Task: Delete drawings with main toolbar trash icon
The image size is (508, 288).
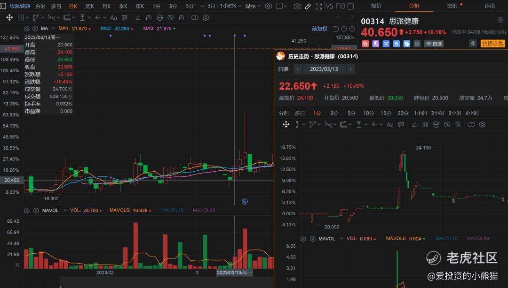Action: click(182, 18)
